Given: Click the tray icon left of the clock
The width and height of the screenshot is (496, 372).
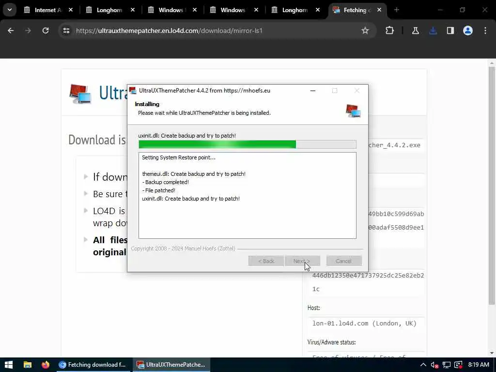Looking at the screenshot, I should click(x=458, y=365).
